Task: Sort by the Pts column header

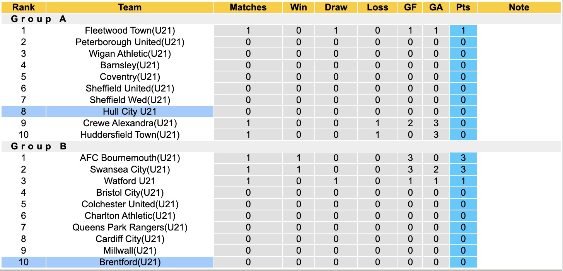Action: tap(463, 7)
